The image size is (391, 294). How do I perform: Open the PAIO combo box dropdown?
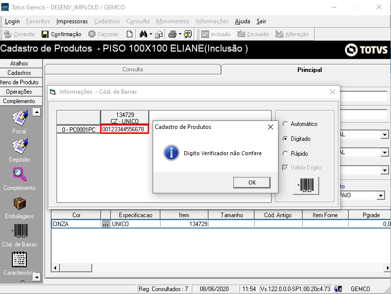coord(381,195)
